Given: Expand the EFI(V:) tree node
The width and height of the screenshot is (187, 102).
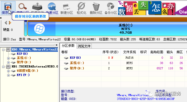Looking at the screenshot, I should point(8,75).
